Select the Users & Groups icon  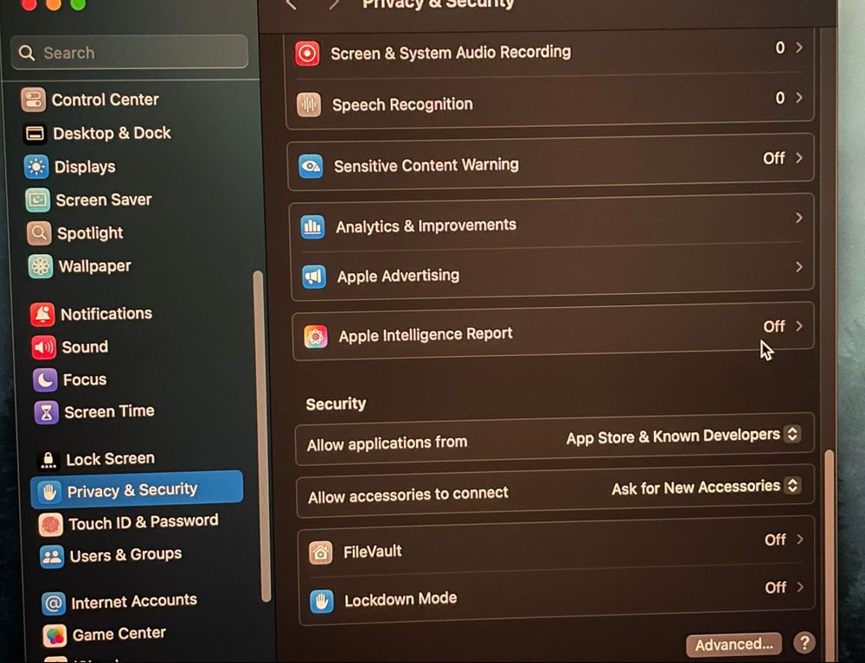point(53,557)
